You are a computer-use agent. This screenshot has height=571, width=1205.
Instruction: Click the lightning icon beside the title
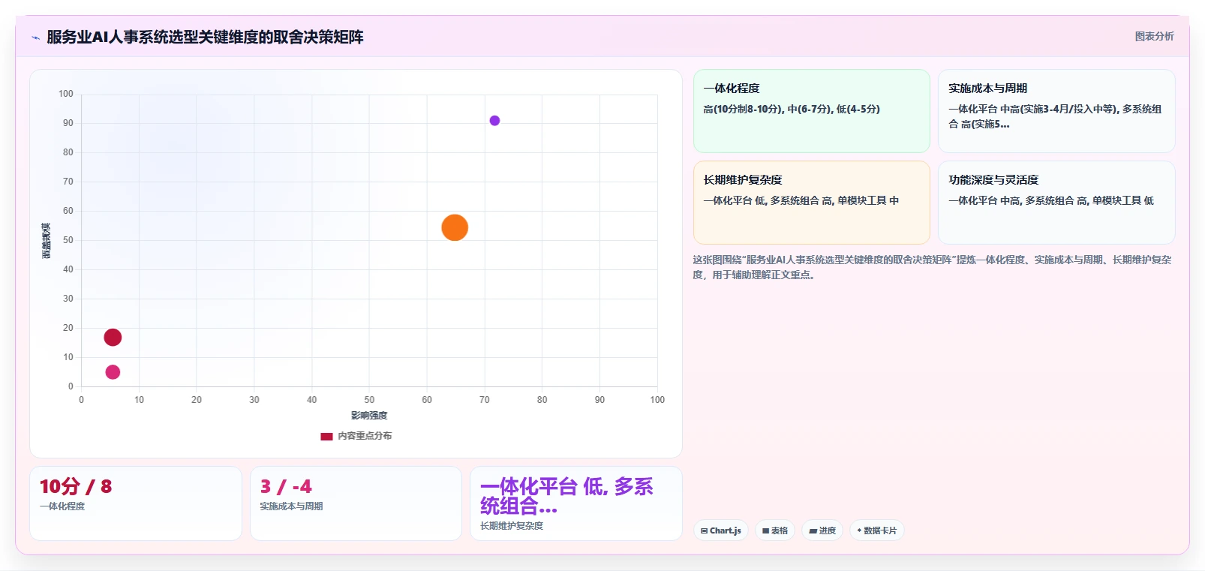tap(35, 38)
